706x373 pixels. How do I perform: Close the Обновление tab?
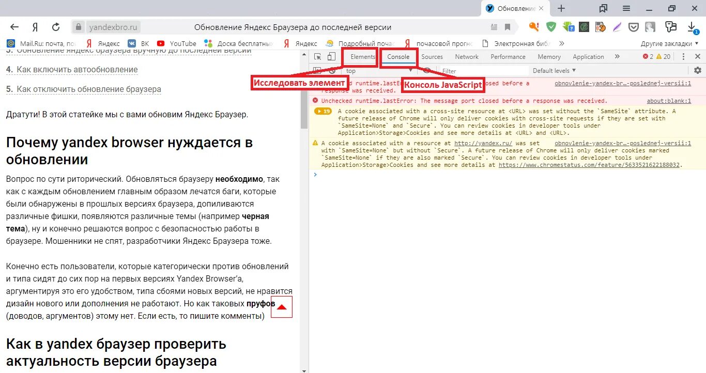[x=542, y=8]
